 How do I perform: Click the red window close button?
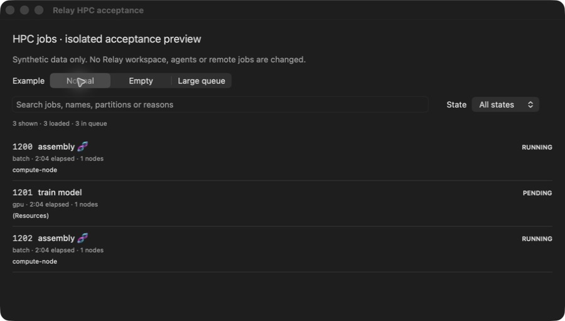click(x=10, y=10)
